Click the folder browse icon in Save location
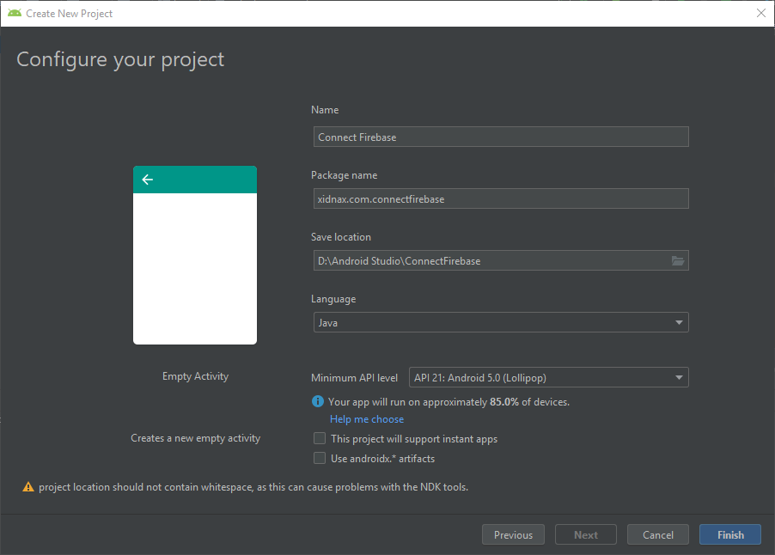Image resolution: width=775 pixels, height=555 pixels. point(678,261)
